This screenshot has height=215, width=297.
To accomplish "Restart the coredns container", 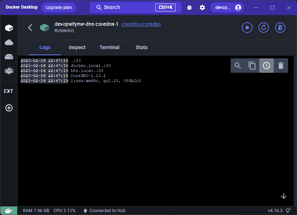I will (x=263, y=28).
